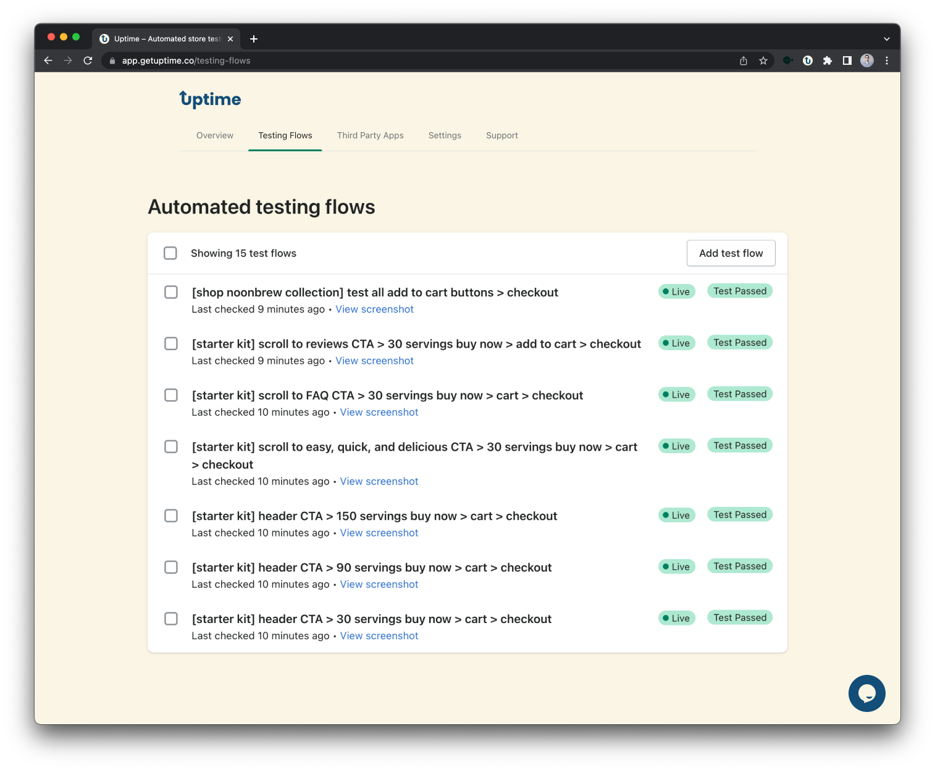The width and height of the screenshot is (935, 770).
Task: Open the scroll to reviews CTA flow title
Action: (x=416, y=344)
